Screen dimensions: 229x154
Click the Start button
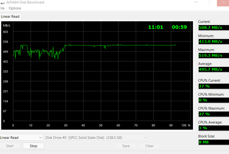point(10,146)
